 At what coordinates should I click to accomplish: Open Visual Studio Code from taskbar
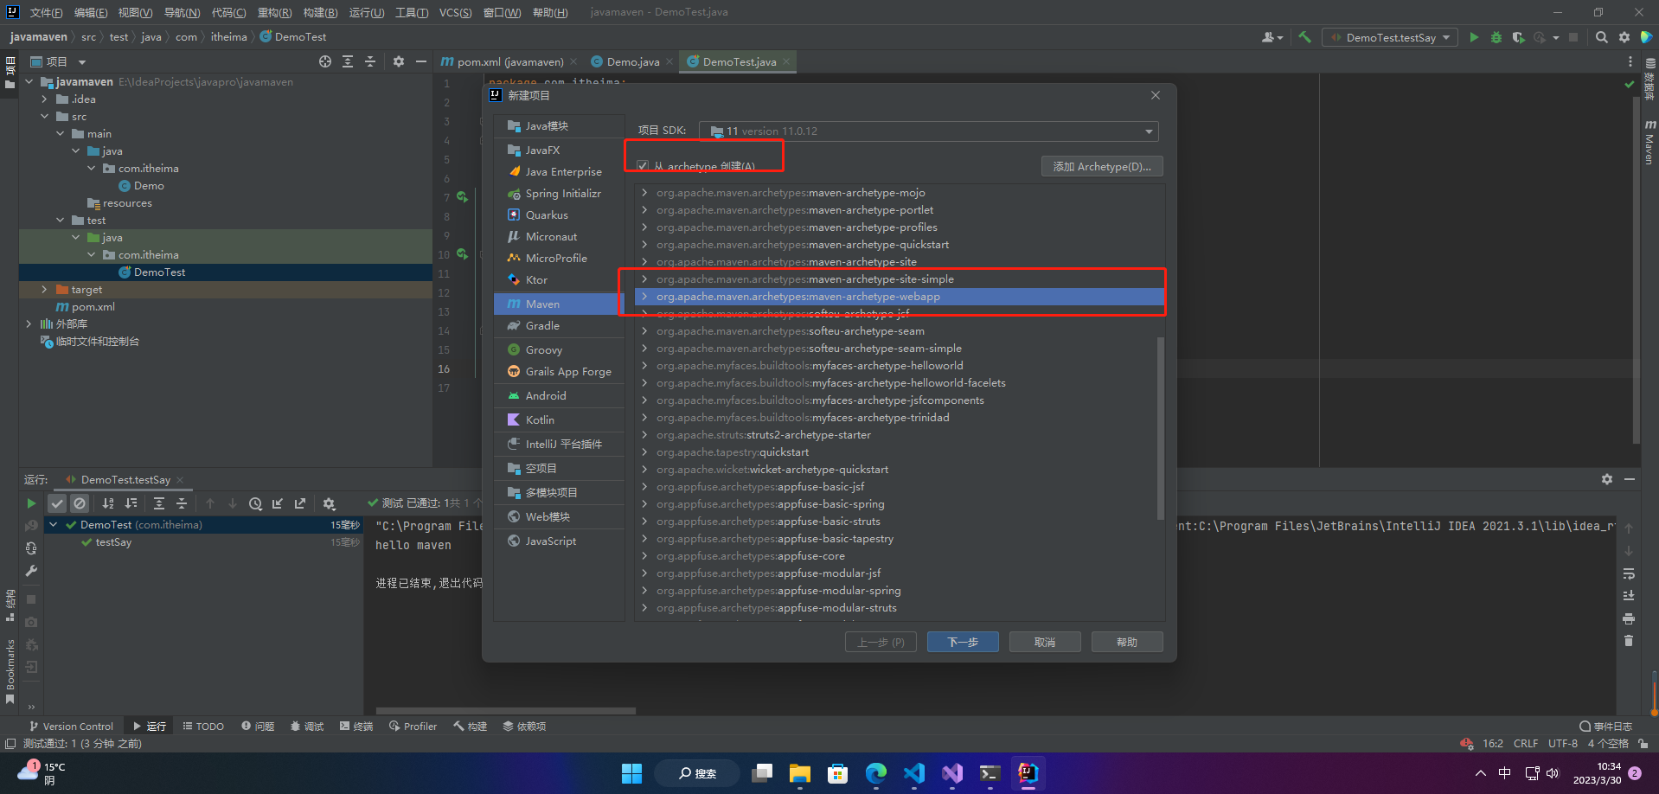pos(914,773)
